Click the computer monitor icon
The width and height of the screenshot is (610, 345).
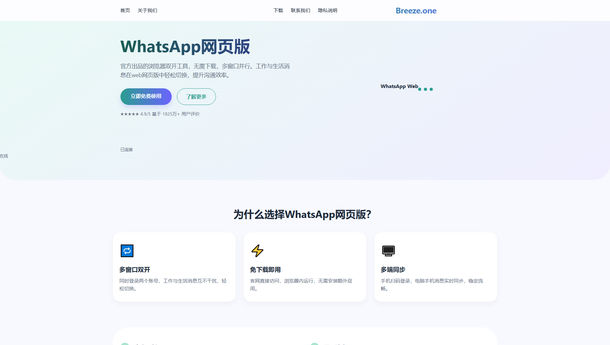388,251
